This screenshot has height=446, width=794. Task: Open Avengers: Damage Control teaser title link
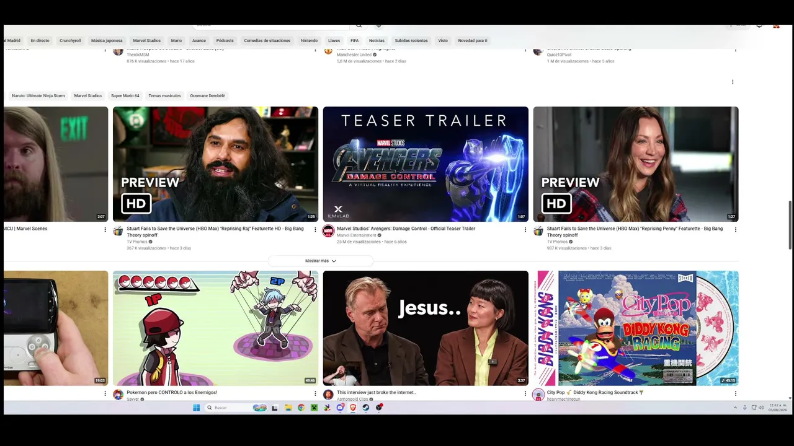[x=406, y=229]
